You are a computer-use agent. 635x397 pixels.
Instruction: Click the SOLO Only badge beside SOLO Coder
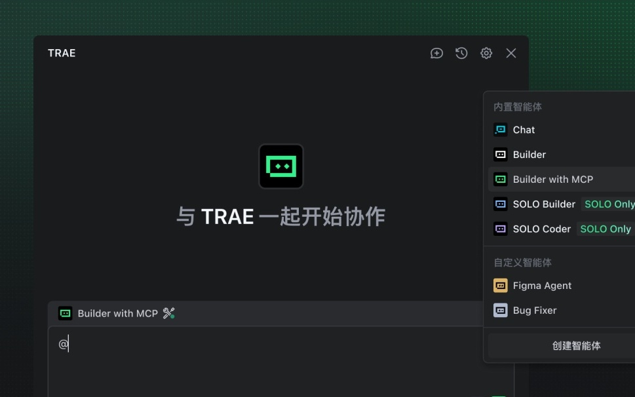pyautogui.click(x=604, y=229)
